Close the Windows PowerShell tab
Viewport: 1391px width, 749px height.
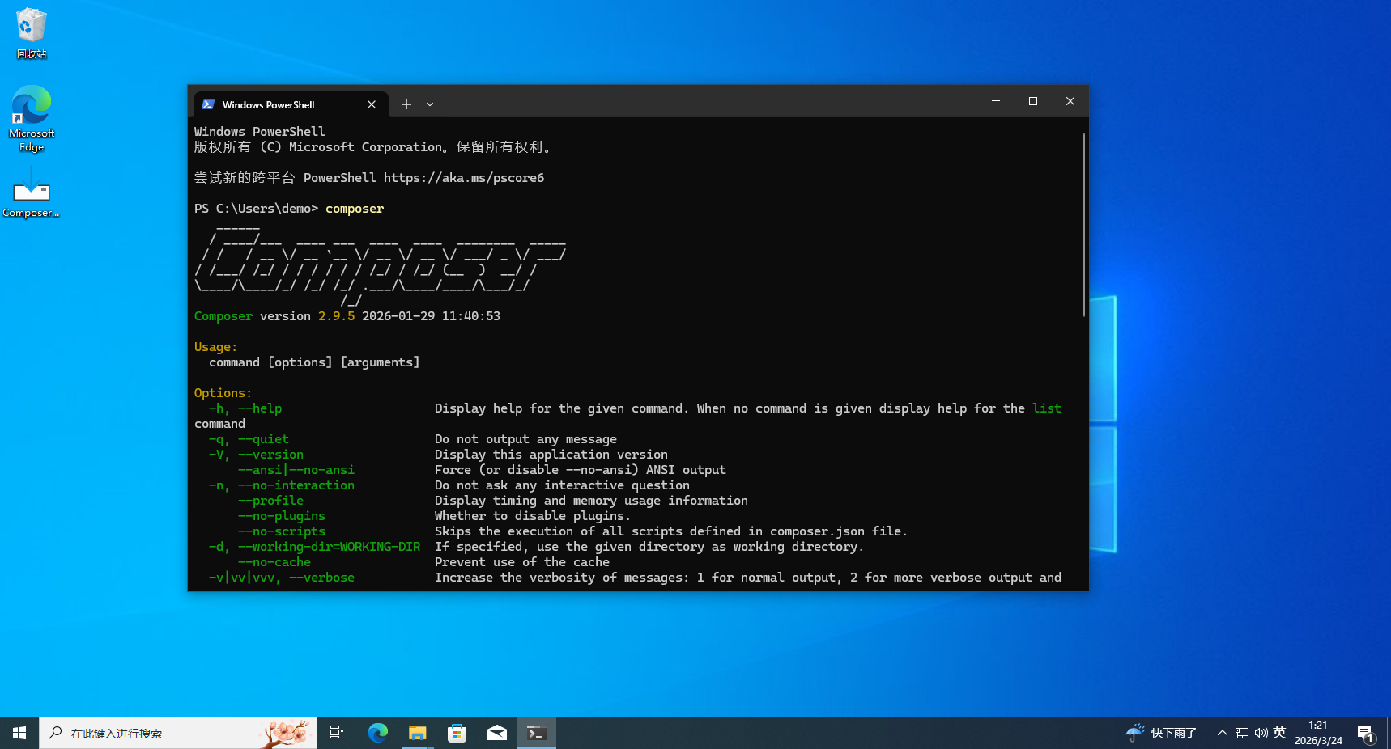click(372, 104)
